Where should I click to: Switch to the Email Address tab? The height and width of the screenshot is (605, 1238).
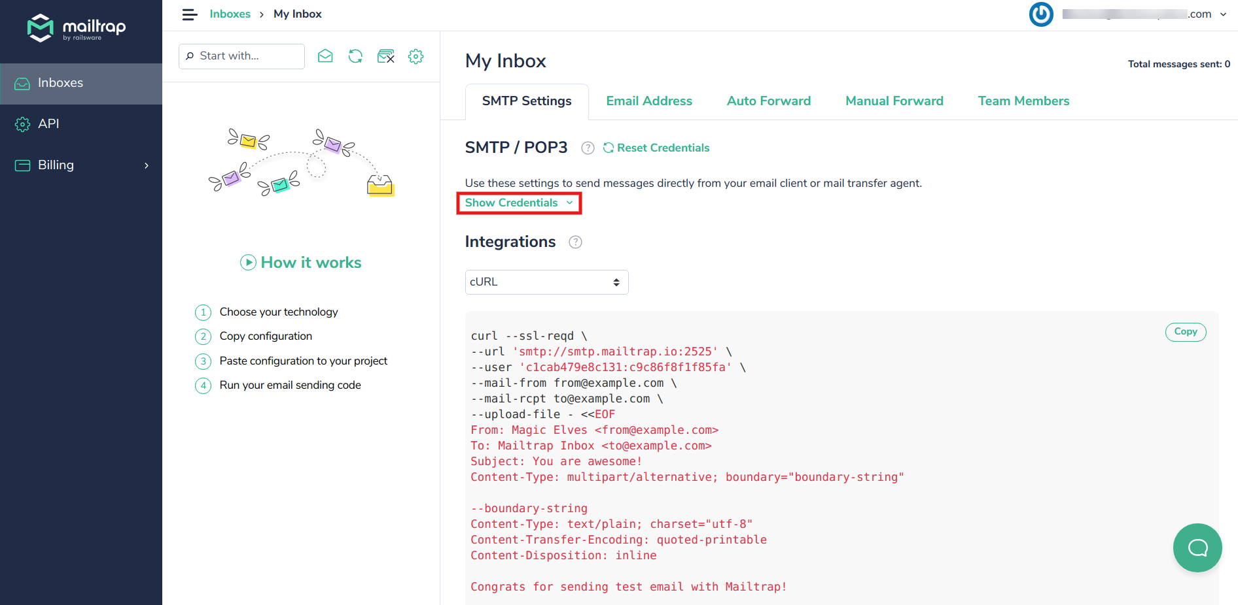(x=649, y=101)
